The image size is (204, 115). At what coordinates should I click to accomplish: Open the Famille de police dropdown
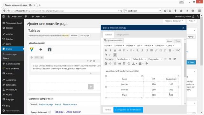[x=123, y=59]
